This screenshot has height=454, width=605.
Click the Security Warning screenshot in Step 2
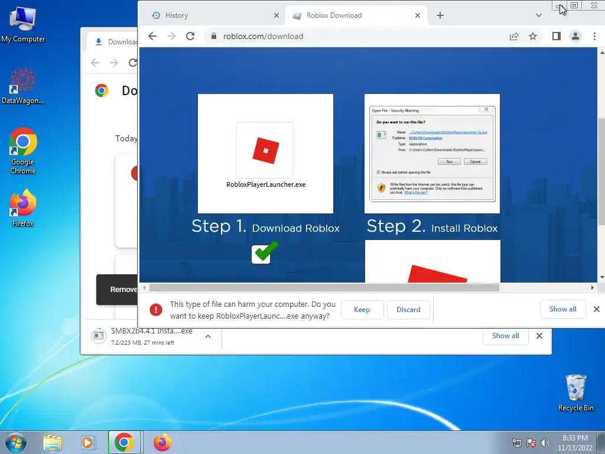[432, 154]
